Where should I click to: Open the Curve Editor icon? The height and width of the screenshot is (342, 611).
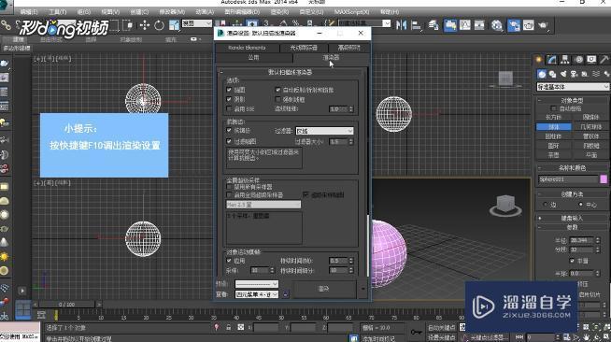point(465,25)
